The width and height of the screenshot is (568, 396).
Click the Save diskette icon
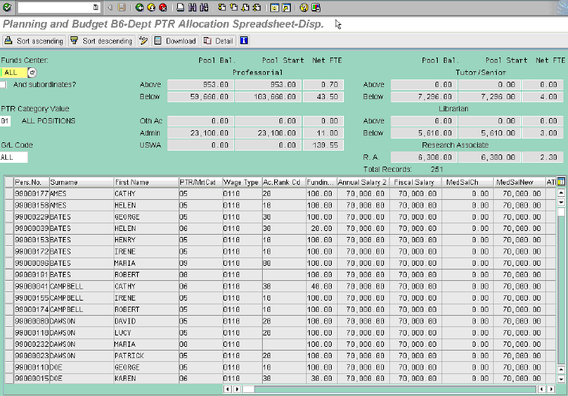click(122, 8)
